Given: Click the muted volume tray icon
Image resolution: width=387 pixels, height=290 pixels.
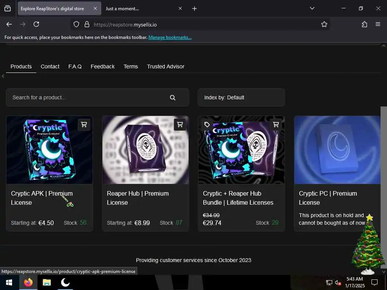Looking at the screenshot, I should (x=338, y=282).
